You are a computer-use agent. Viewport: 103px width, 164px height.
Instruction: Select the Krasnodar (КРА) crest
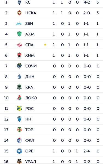19,87
